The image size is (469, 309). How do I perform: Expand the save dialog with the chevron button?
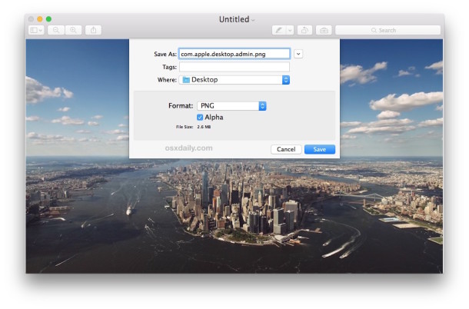[x=298, y=54]
